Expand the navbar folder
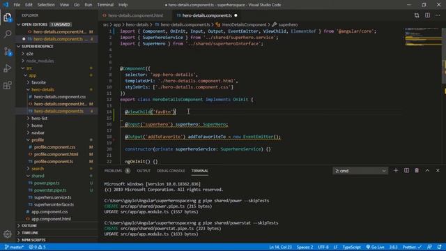Viewport: 446px width, 251px height. pyautogui.click(x=38, y=132)
